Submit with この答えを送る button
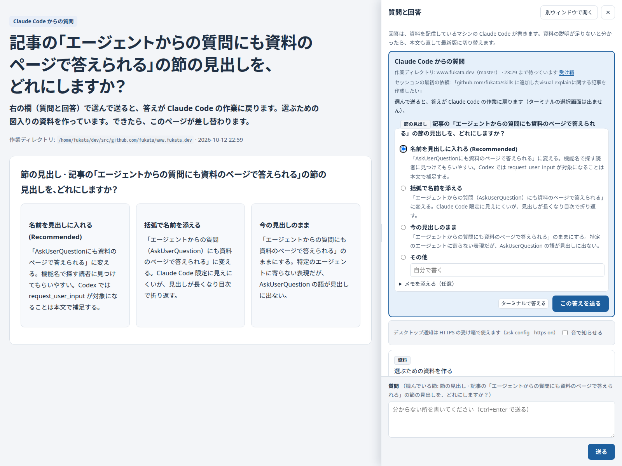This screenshot has width=622, height=466. coord(580,304)
